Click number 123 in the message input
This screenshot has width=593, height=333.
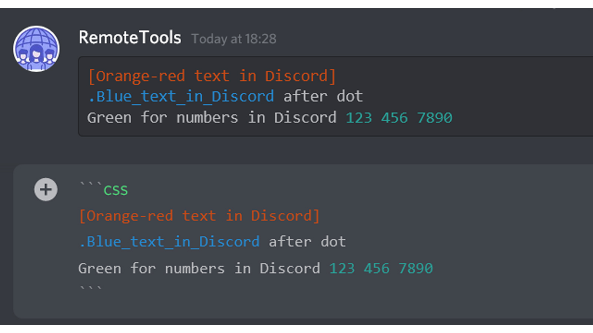[342, 269]
